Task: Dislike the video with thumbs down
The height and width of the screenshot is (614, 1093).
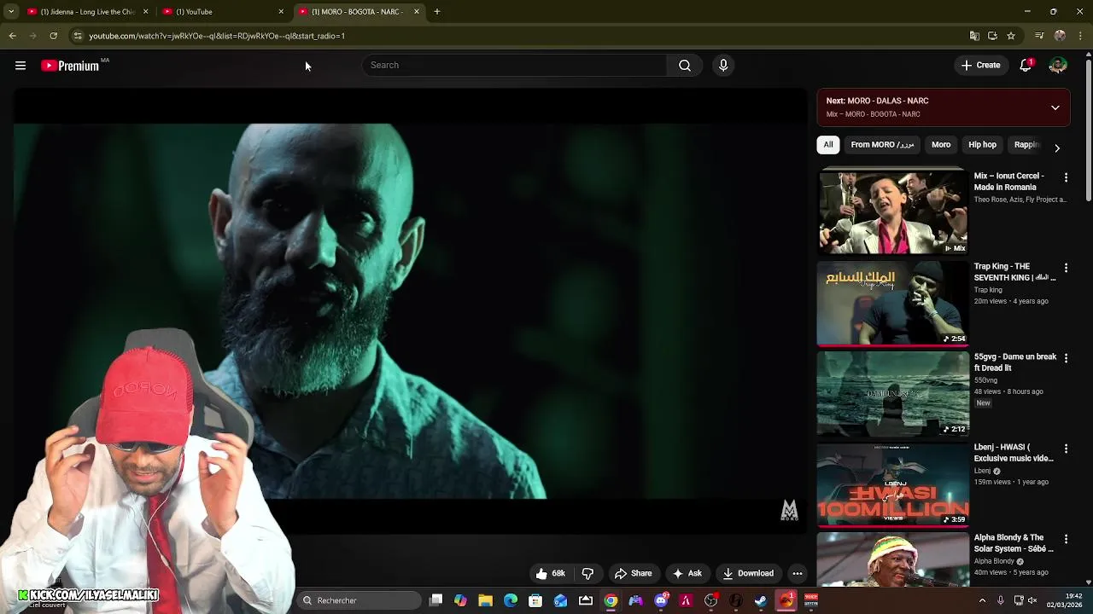Action: coord(587,574)
